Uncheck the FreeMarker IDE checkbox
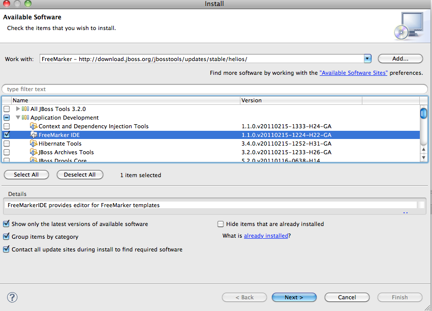 7,135
